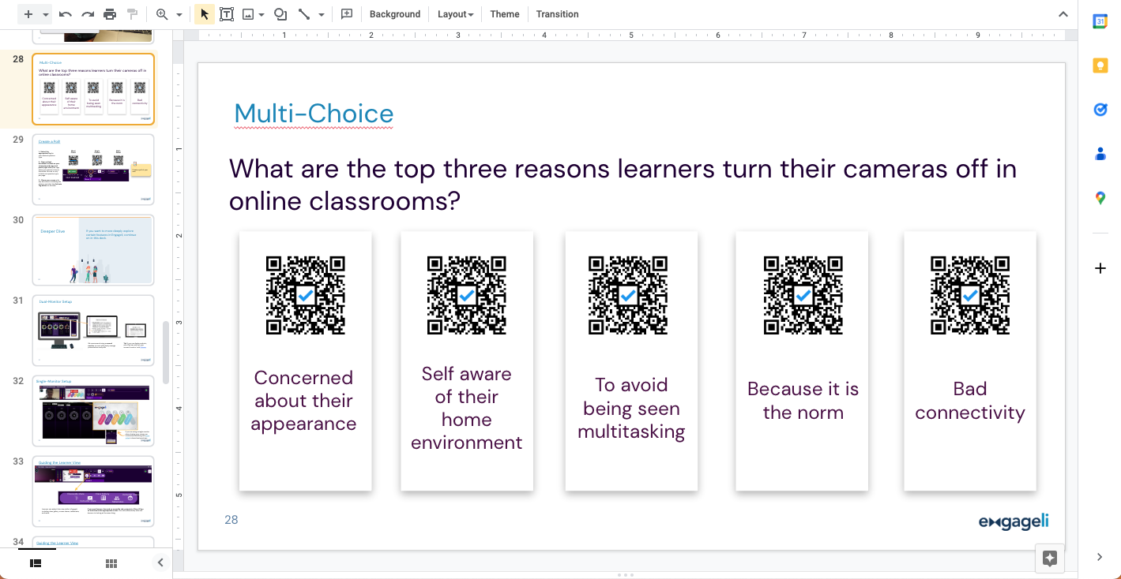The image size is (1121, 579).
Task: Open the Transition panel
Action: 557,14
